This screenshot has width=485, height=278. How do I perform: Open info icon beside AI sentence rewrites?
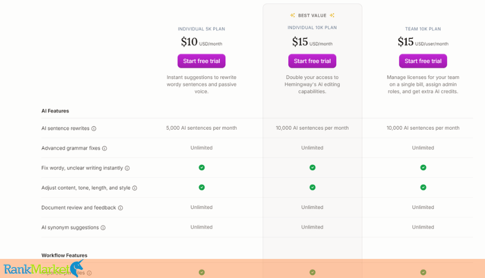pos(94,129)
